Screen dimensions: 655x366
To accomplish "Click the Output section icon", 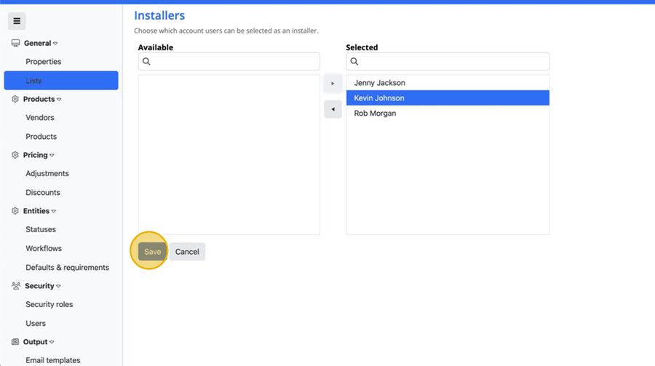I will click(x=15, y=342).
